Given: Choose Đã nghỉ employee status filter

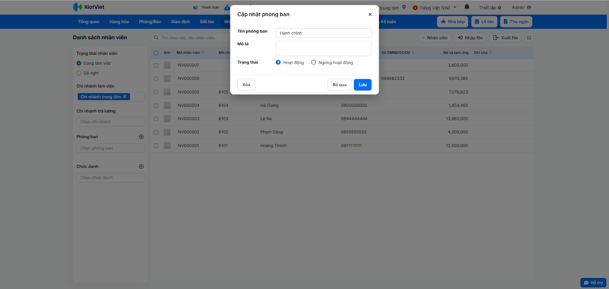Looking at the screenshot, I should tap(79, 73).
